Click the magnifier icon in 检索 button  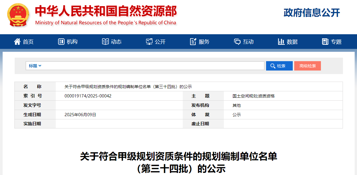[273, 66]
